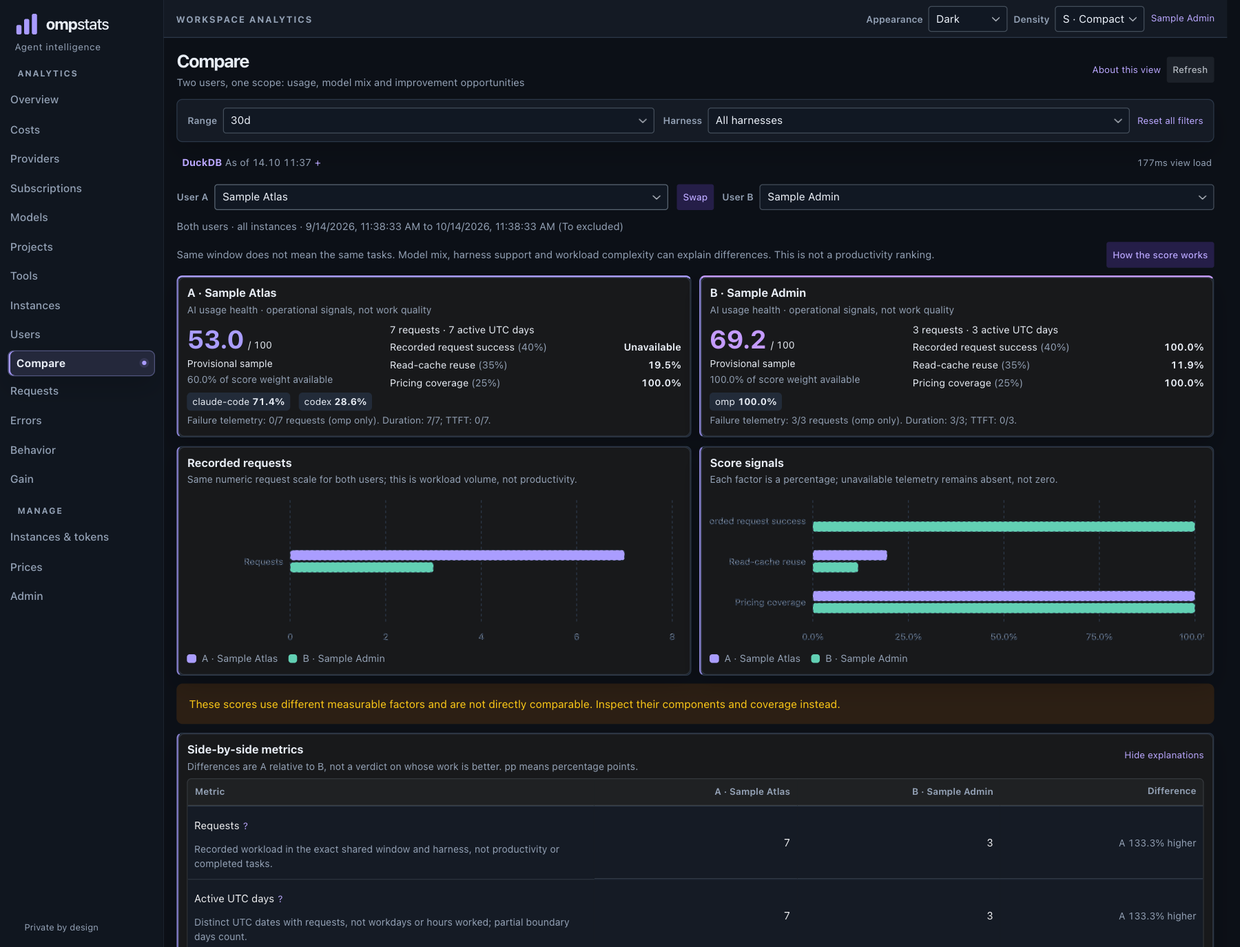Click the question mark next to Requests metric

[x=245, y=826]
